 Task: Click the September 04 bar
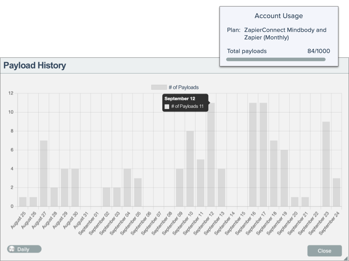(127, 187)
